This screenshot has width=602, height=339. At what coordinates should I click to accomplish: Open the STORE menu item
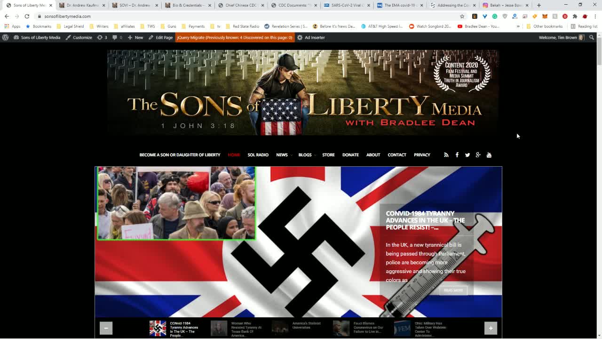328,155
